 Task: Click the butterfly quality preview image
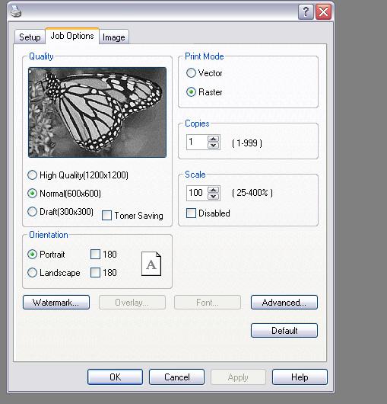(x=97, y=112)
